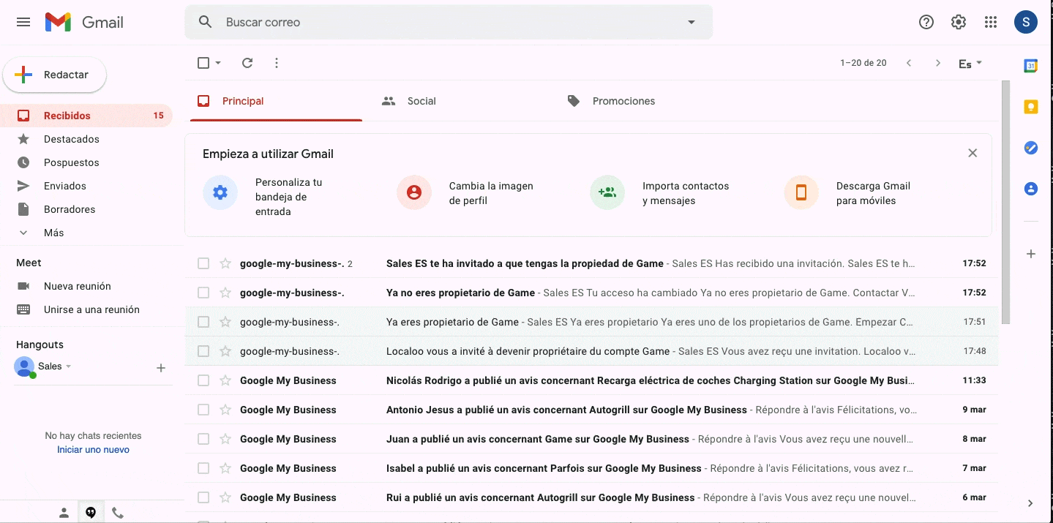Open the settings gear icon
This screenshot has height=523, width=1053.
[x=959, y=22]
